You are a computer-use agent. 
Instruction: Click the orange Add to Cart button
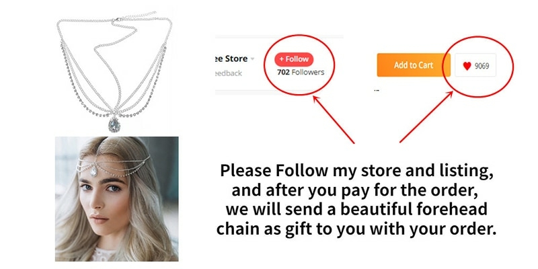[x=414, y=65]
